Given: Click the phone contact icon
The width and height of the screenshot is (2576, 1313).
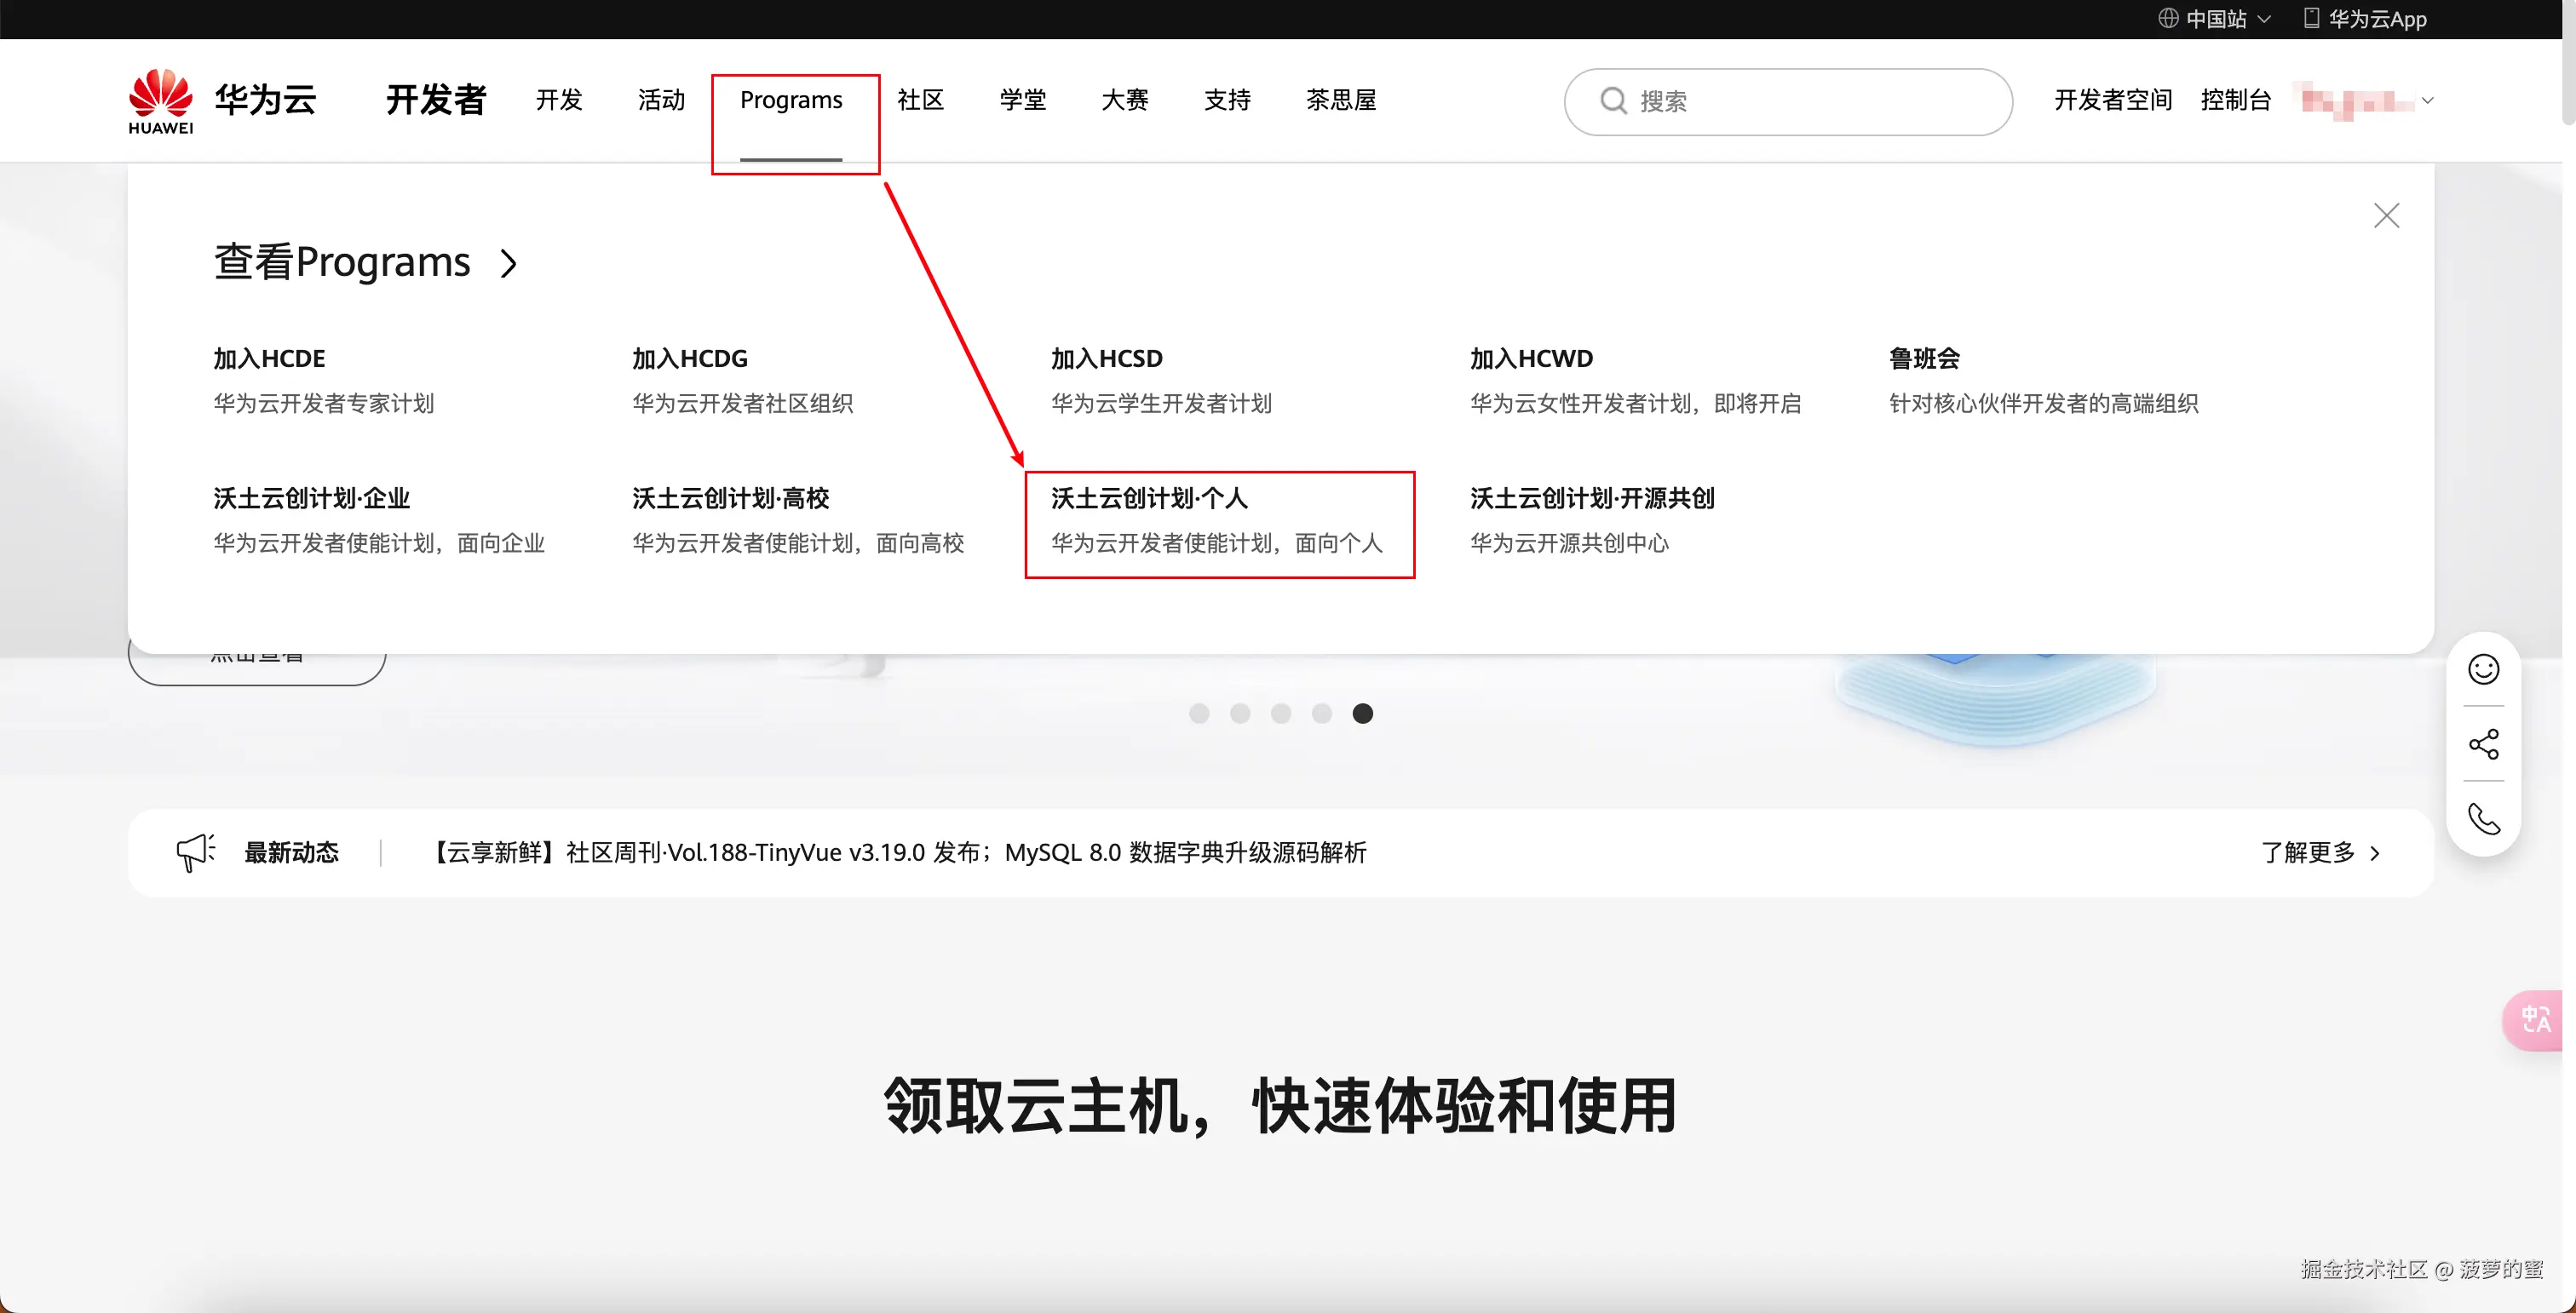Looking at the screenshot, I should pos(2486,819).
